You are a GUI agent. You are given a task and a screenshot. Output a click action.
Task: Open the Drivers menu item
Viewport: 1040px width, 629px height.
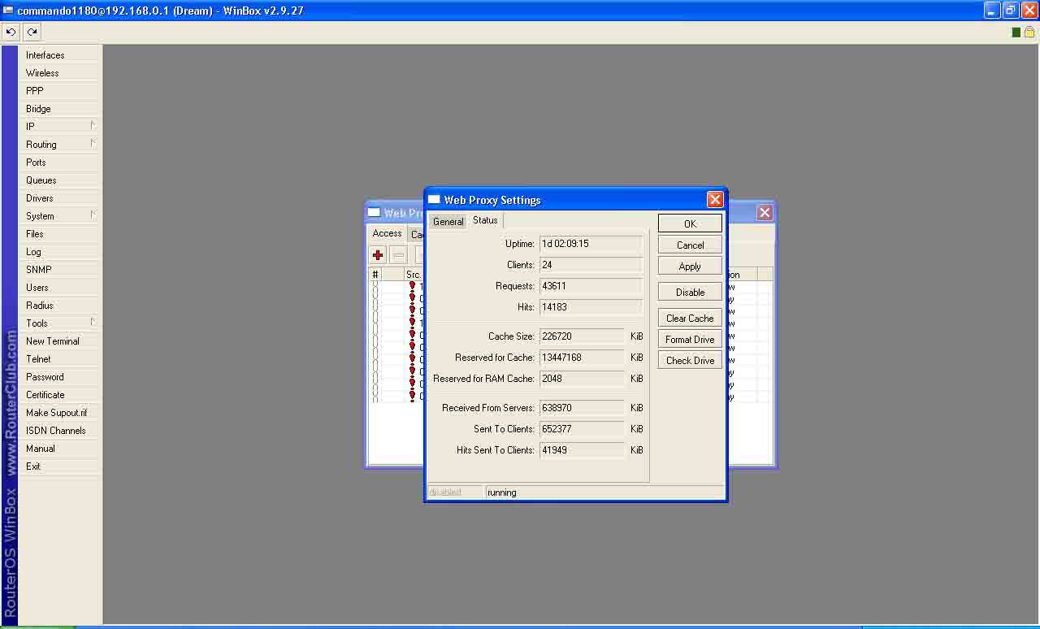59,197
